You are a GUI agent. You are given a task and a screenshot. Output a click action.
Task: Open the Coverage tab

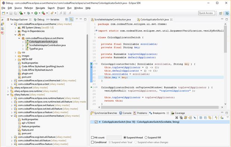[178, 113]
